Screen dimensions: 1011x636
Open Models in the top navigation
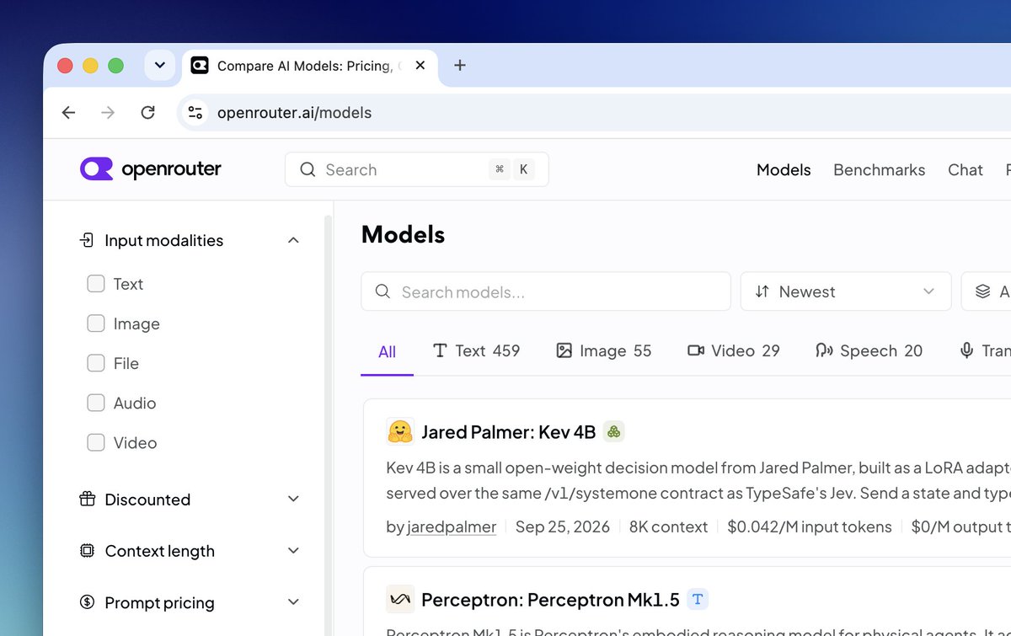pyautogui.click(x=784, y=169)
